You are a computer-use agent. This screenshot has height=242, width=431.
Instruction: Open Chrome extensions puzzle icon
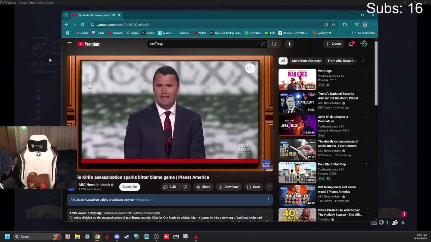[345, 25]
